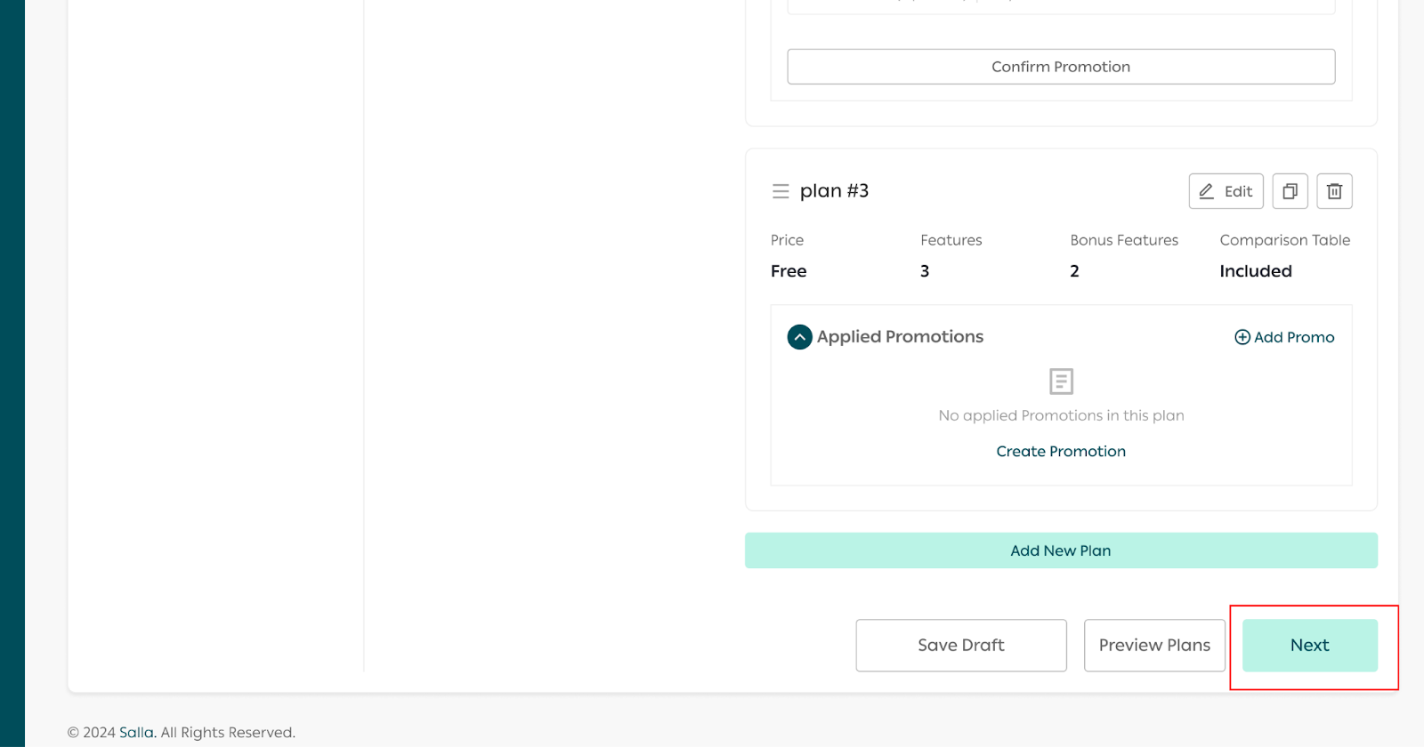Open the Create Promotion link
The image size is (1424, 747).
1061,452
